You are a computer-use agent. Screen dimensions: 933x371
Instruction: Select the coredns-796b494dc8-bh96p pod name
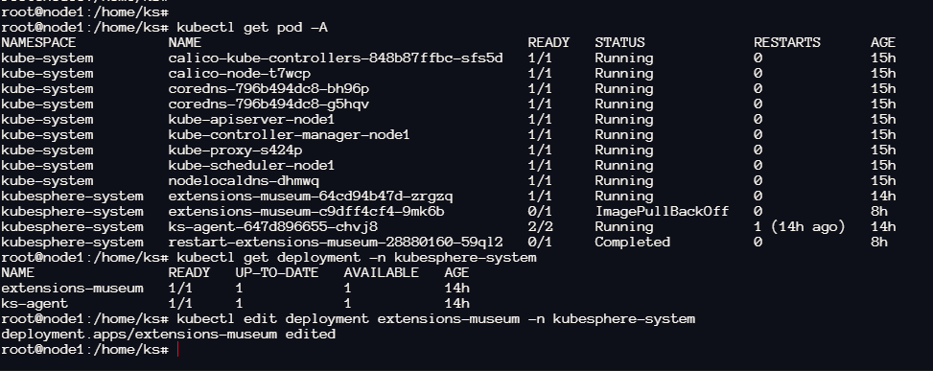pyautogui.click(x=268, y=89)
